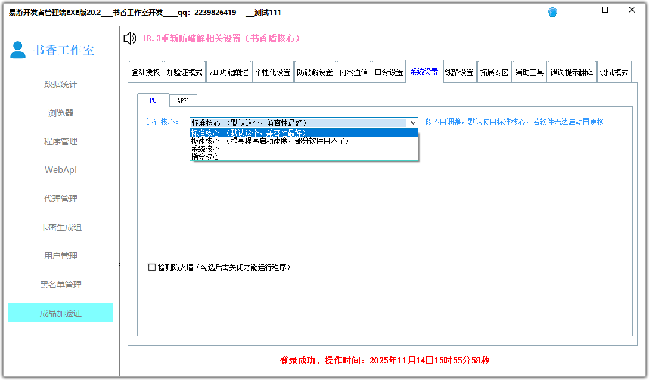
Task: Open the 口令设置 tab
Action: pyautogui.click(x=389, y=71)
